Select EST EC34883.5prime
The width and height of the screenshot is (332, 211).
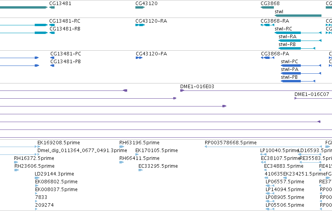(265, 170)
